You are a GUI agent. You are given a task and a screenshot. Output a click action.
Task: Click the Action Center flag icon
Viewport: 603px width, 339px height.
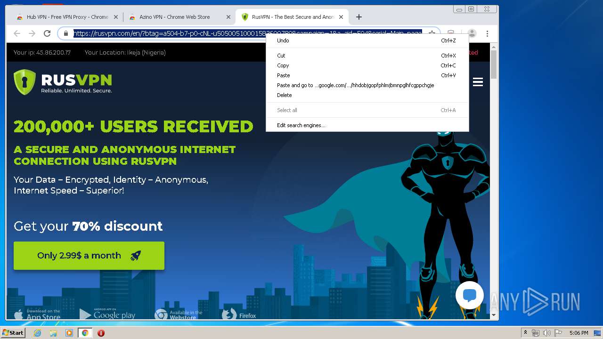click(x=558, y=333)
